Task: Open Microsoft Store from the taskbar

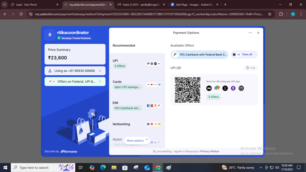Action: click(x=125, y=168)
